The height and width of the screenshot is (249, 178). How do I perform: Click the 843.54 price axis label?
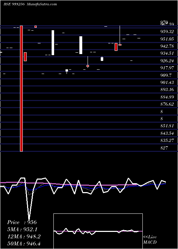pos(167,133)
